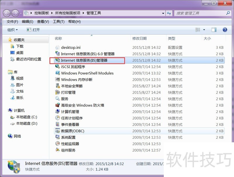Click the large IIS icon in details pane
The width and height of the screenshot is (234, 177).
(14, 167)
